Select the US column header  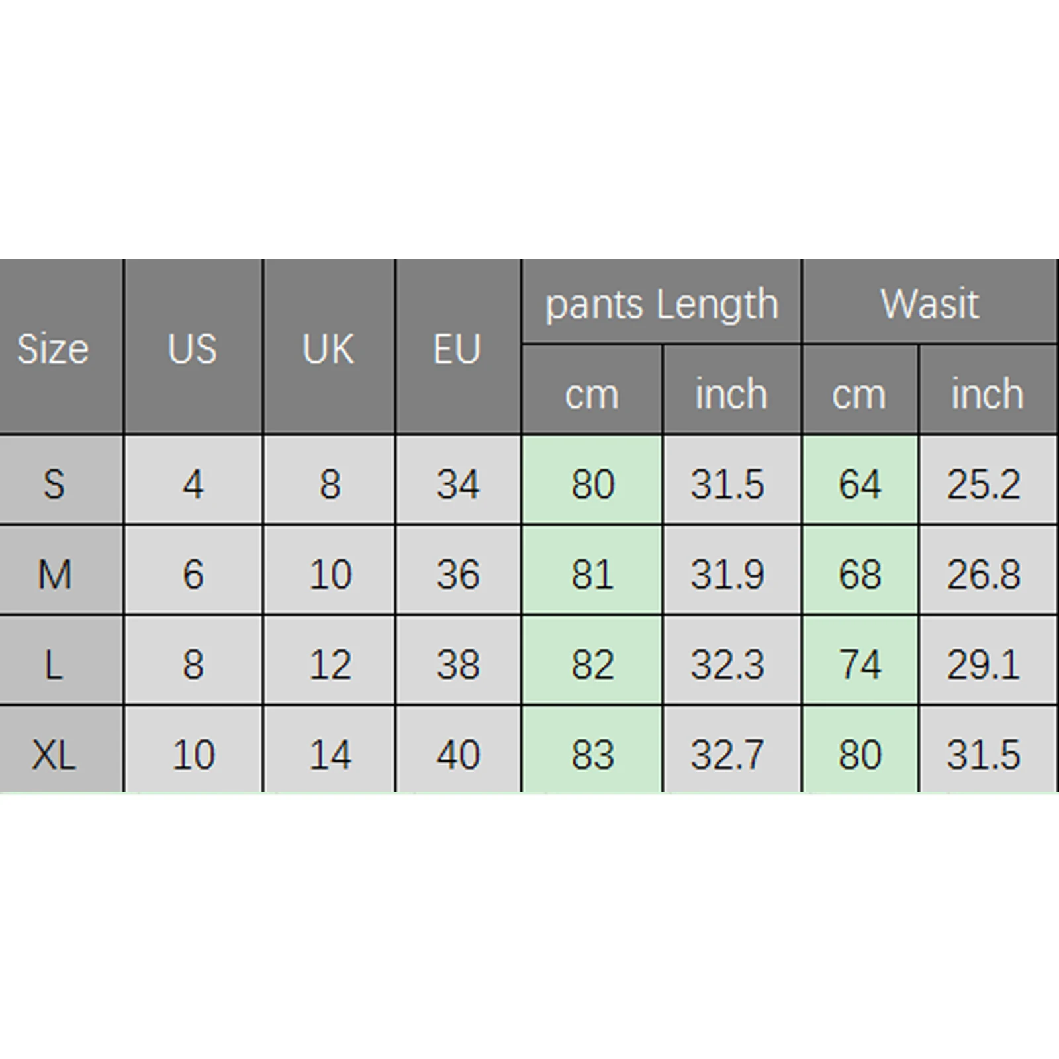(193, 347)
